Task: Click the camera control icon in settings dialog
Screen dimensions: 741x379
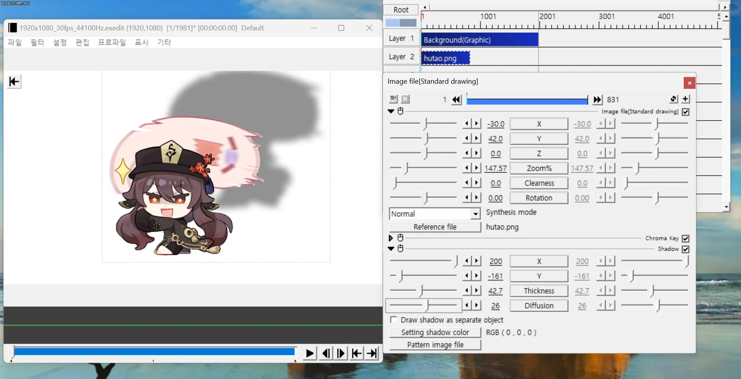Action: coord(393,99)
